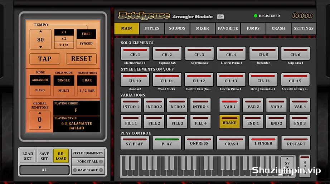
Task: Trigger END 1 ending
Action: point(253,122)
